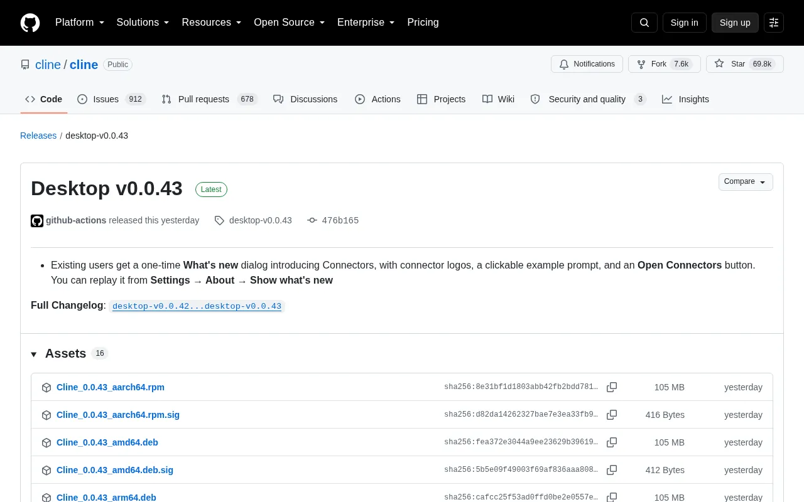Click the commit icon beside 476b165
This screenshot has height=502, width=804.
312,221
